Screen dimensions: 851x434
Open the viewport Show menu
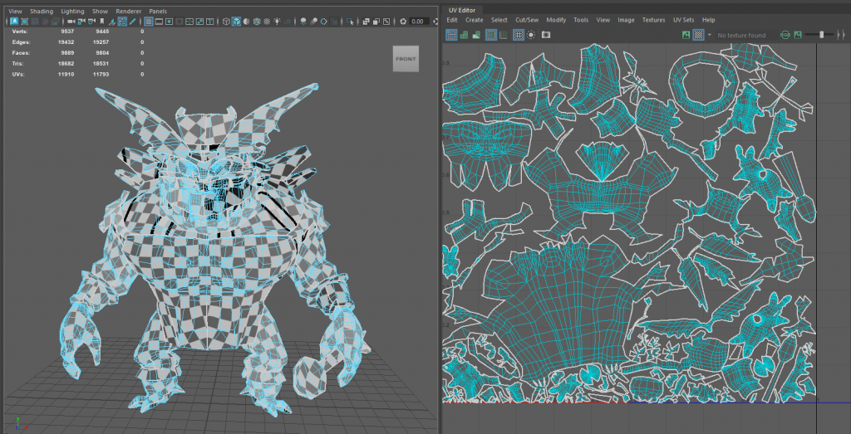coord(100,11)
